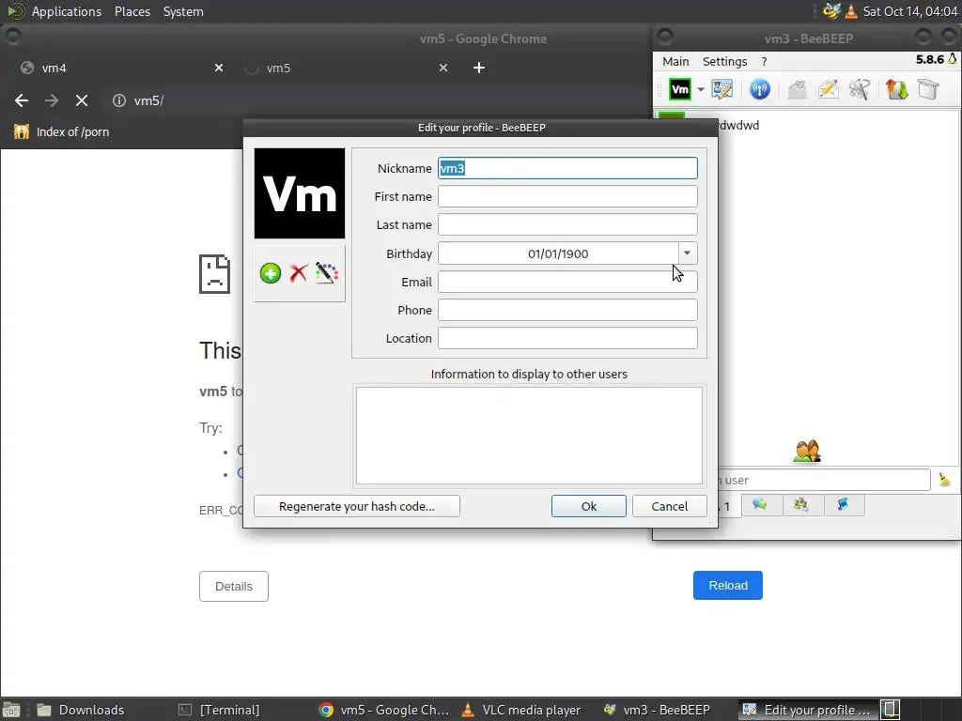Image resolution: width=962 pixels, height=721 pixels.
Task: Click BeeBEEP bee tray icon
Action: 831,11
